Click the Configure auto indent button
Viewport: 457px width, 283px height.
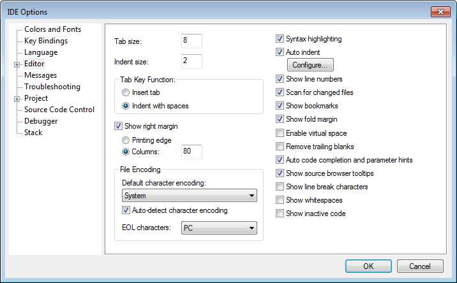coord(310,65)
